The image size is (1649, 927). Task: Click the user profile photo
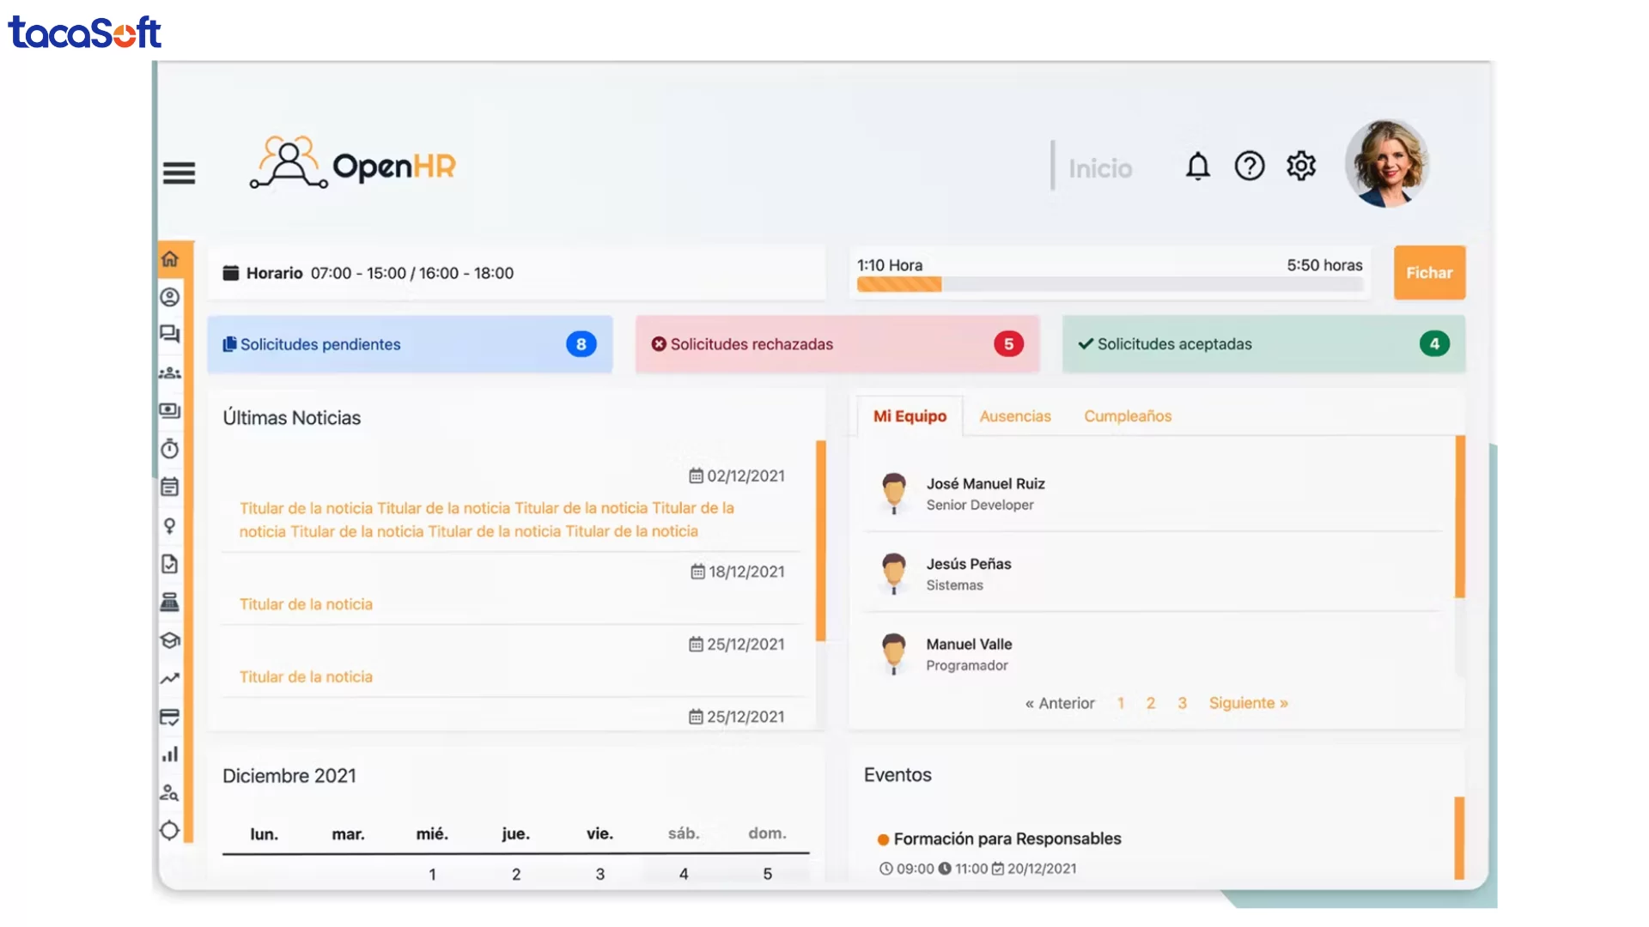(1386, 164)
